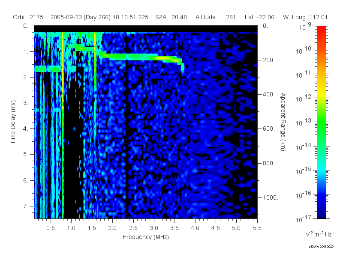Click the timestamp '18:10:51.225'
Screen dimensions: 343x257
(130, 17)
